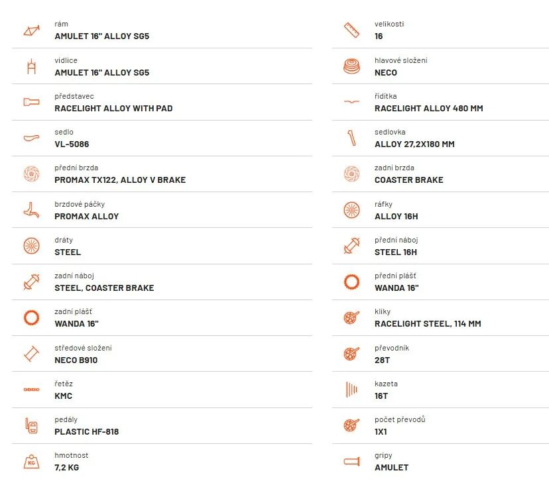The width and height of the screenshot is (549, 485).
Task: Click the seatpost icon beside sedlovka
Action: point(351,138)
